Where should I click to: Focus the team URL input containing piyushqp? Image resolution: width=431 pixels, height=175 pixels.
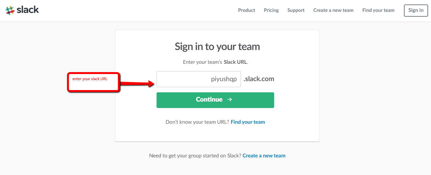coord(199,79)
